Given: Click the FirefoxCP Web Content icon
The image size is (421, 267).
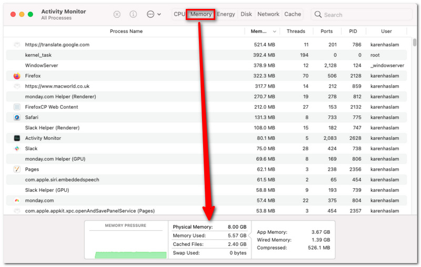Looking at the screenshot, I should [x=17, y=107].
